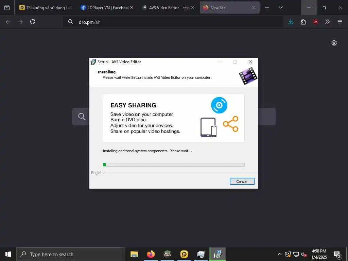
Task: Open the browser extensions puzzle icon
Action: click(x=303, y=22)
